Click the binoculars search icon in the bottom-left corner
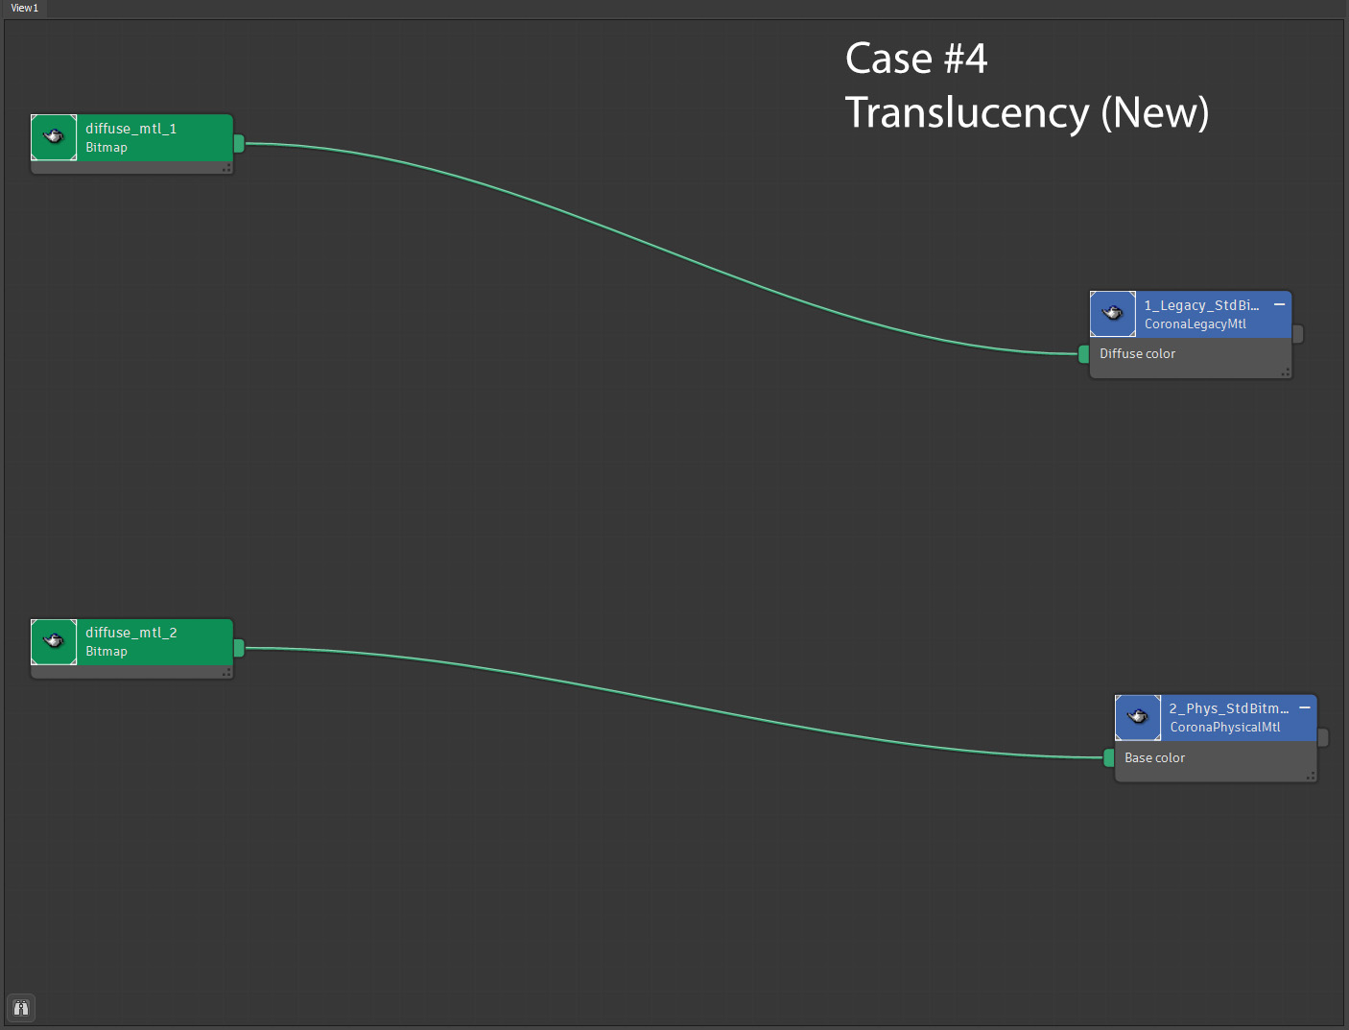This screenshot has width=1349, height=1030. pos(21,1008)
